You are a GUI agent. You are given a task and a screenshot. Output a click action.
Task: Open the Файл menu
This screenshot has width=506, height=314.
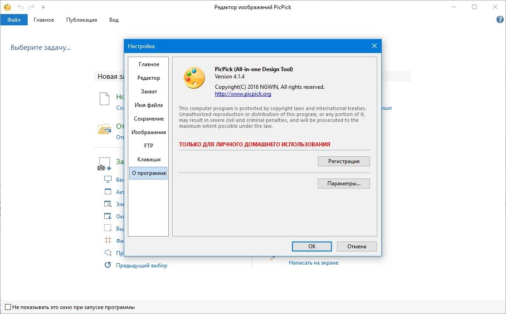14,19
